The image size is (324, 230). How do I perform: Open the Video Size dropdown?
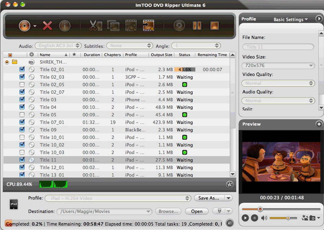pos(278,65)
